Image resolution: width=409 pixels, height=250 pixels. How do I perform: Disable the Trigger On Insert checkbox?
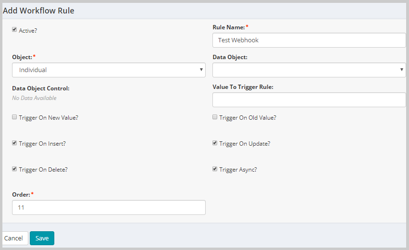click(14, 143)
